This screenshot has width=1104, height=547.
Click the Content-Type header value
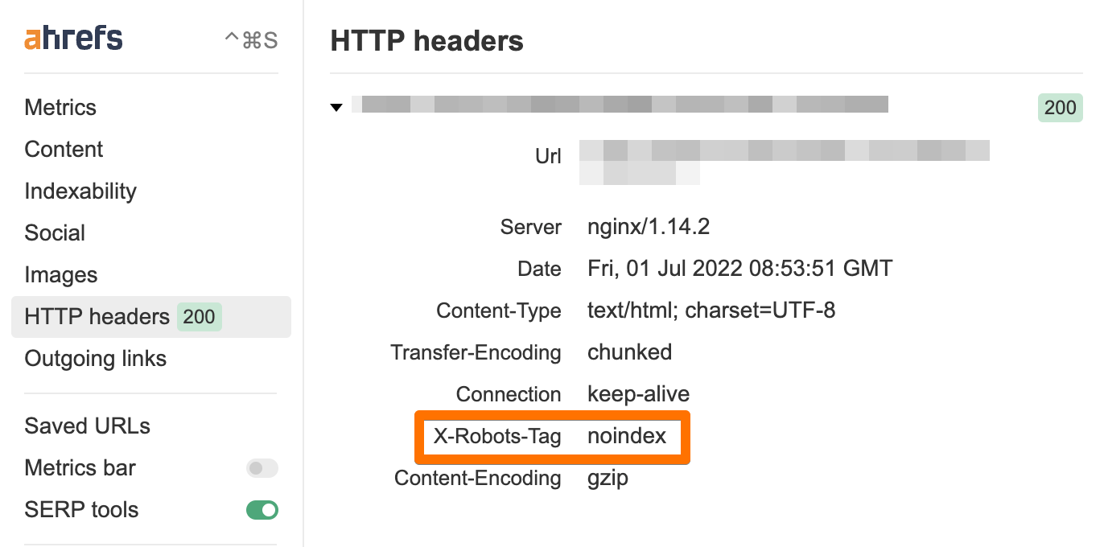711,310
